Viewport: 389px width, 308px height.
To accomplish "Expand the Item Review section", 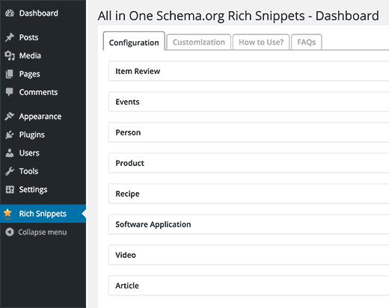I will 248,71.
